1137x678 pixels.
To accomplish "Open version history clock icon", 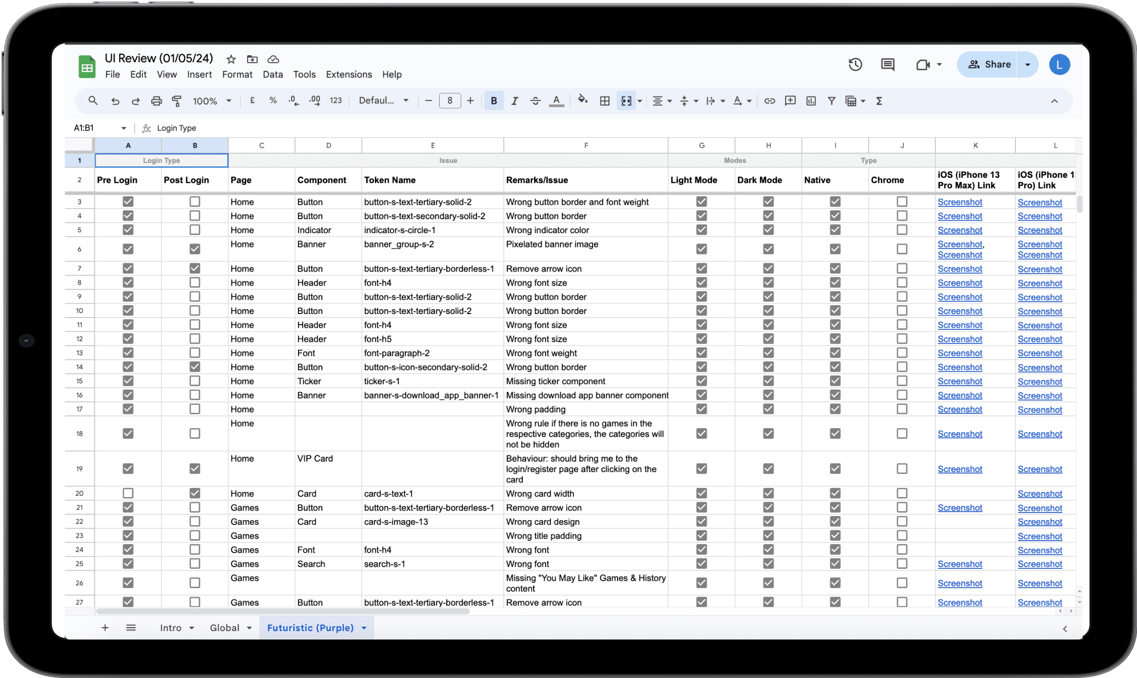I will tap(855, 64).
